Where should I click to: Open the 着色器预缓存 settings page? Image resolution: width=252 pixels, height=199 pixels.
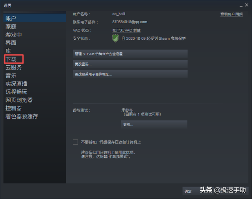(22, 116)
